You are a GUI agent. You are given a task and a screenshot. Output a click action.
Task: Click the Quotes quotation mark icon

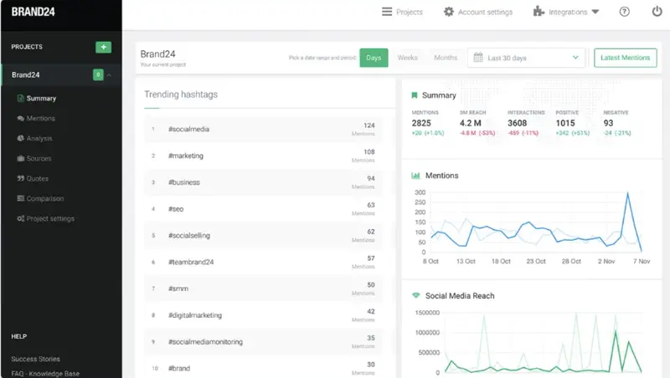click(20, 179)
